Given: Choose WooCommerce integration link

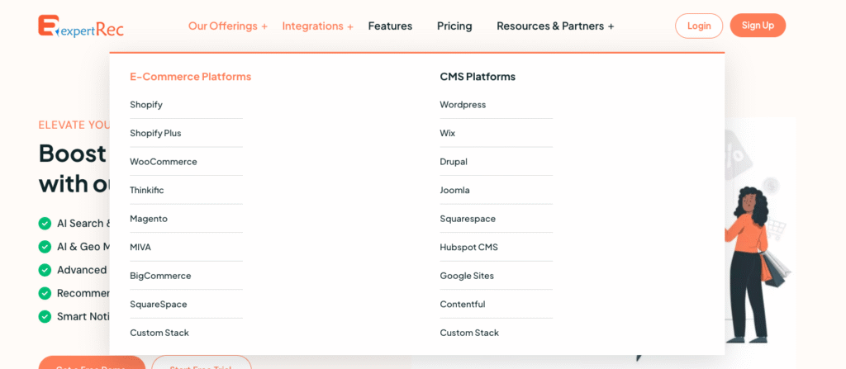Looking at the screenshot, I should (x=164, y=162).
